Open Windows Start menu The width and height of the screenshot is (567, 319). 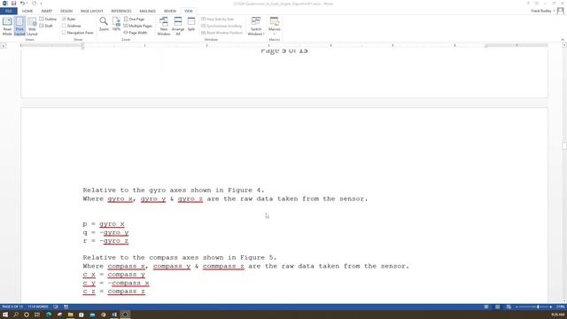coord(5,315)
